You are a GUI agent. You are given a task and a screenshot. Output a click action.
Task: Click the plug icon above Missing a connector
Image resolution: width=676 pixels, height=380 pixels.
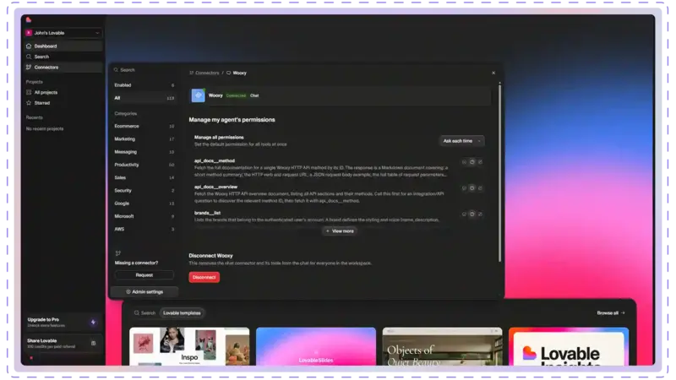click(x=117, y=253)
